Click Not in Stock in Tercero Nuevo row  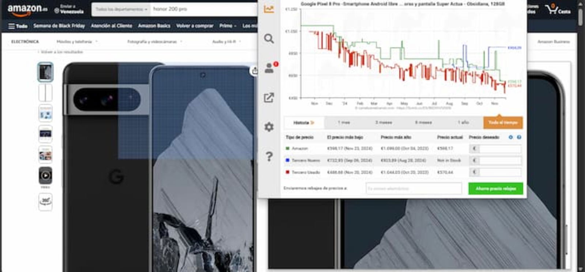click(x=449, y=160)
